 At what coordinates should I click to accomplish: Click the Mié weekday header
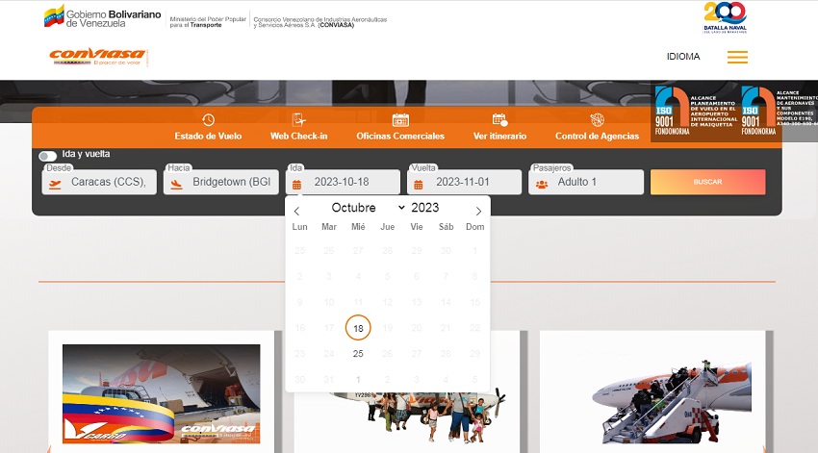tap(358, 227)
